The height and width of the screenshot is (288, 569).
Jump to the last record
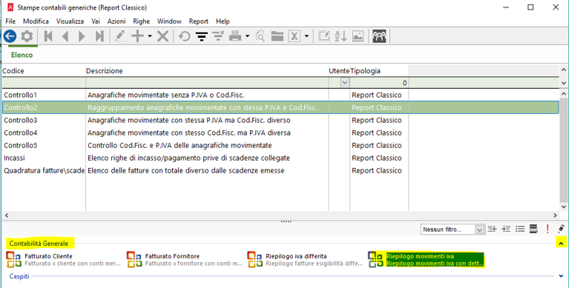[x=99, y=36]
